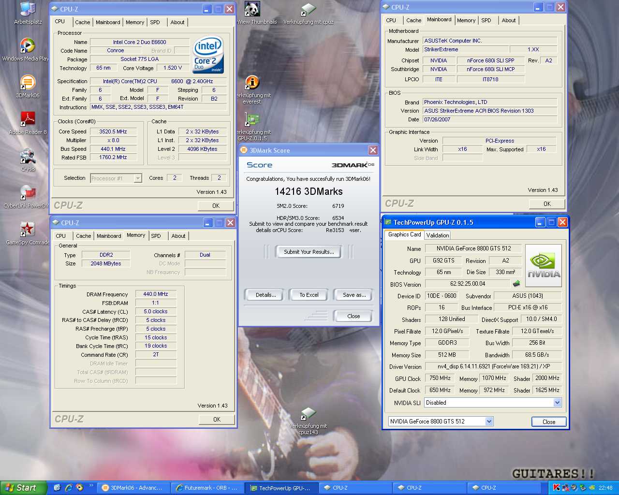Switch to Validation tab in GPU-Z
619x495 pixels.
pyautogui.click(x=438, y=235)
